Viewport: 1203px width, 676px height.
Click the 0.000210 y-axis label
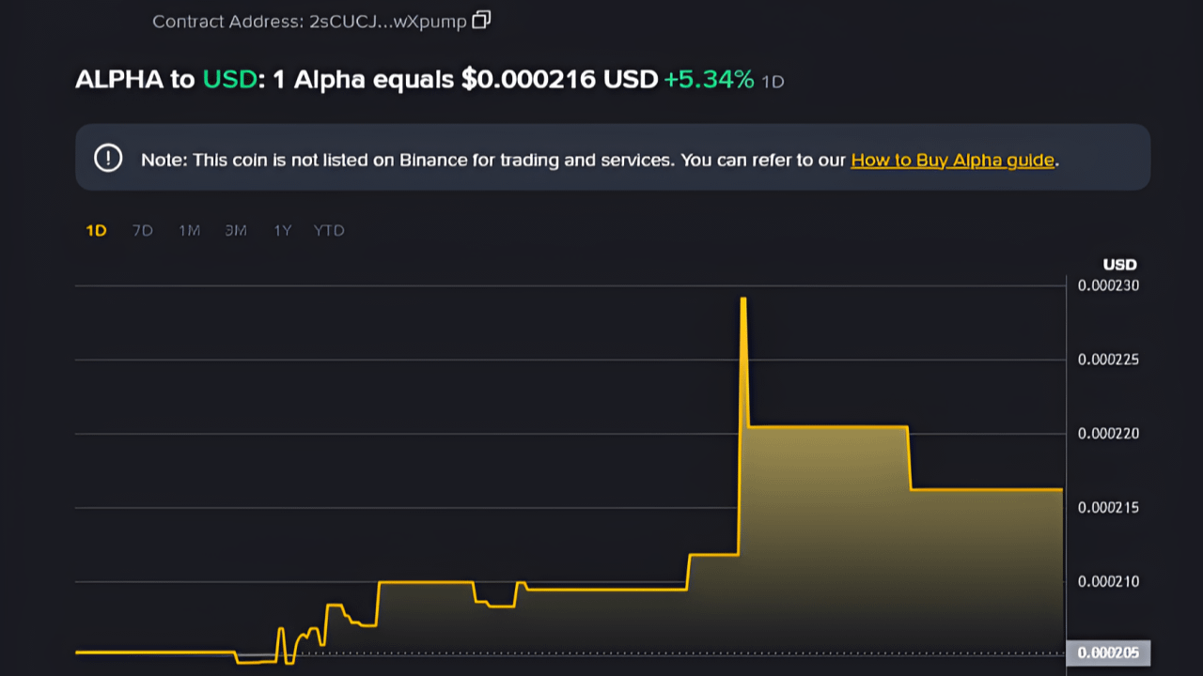1108,582
